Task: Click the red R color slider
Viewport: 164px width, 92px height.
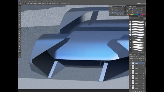Action: coord(137,8)
